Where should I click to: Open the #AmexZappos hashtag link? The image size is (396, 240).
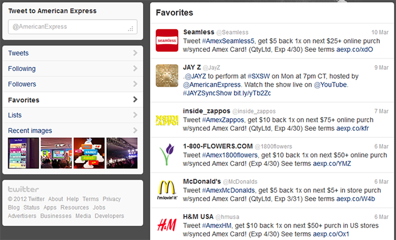[223, 119]
